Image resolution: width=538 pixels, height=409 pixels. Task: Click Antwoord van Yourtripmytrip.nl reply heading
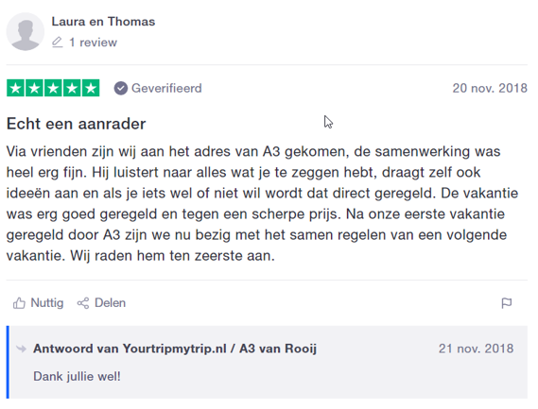[175, 349]
